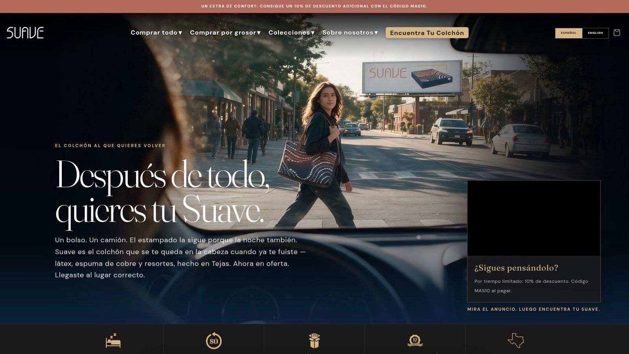Click Encuentra Tu Colchón button
629x354 pixels.
click(x=427, y=33)
